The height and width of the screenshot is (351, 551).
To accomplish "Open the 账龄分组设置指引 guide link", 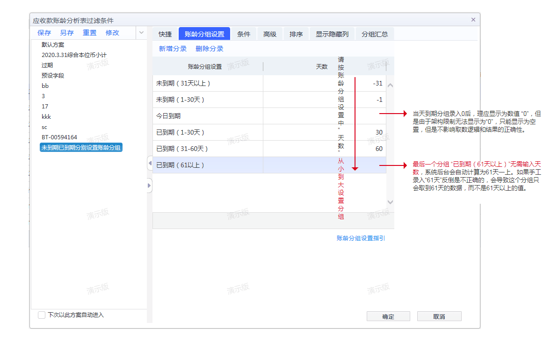I will tap(360, 238).
